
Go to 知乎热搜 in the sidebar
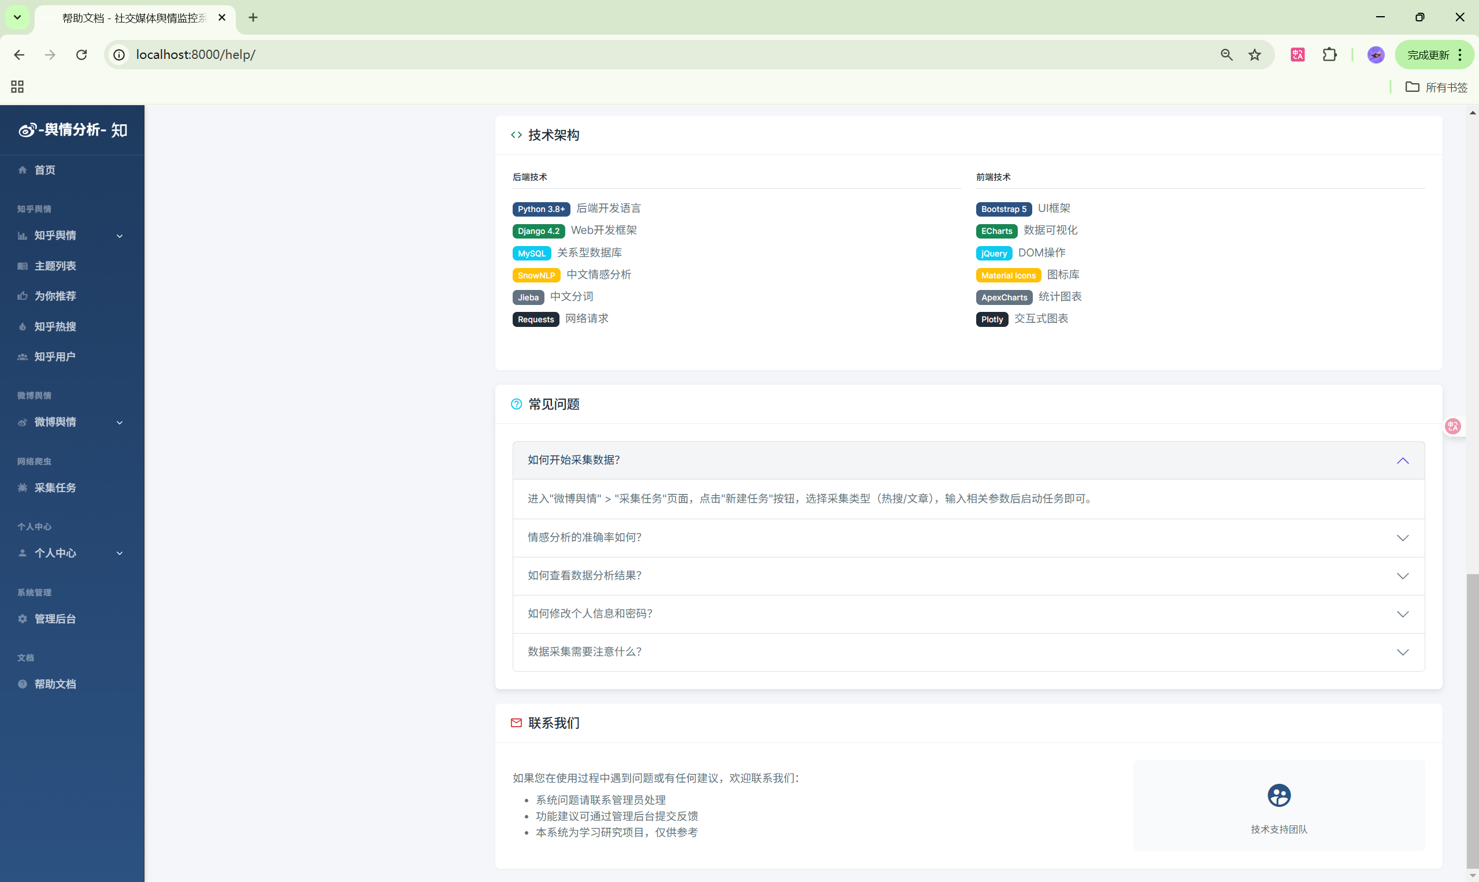(55, 326)
